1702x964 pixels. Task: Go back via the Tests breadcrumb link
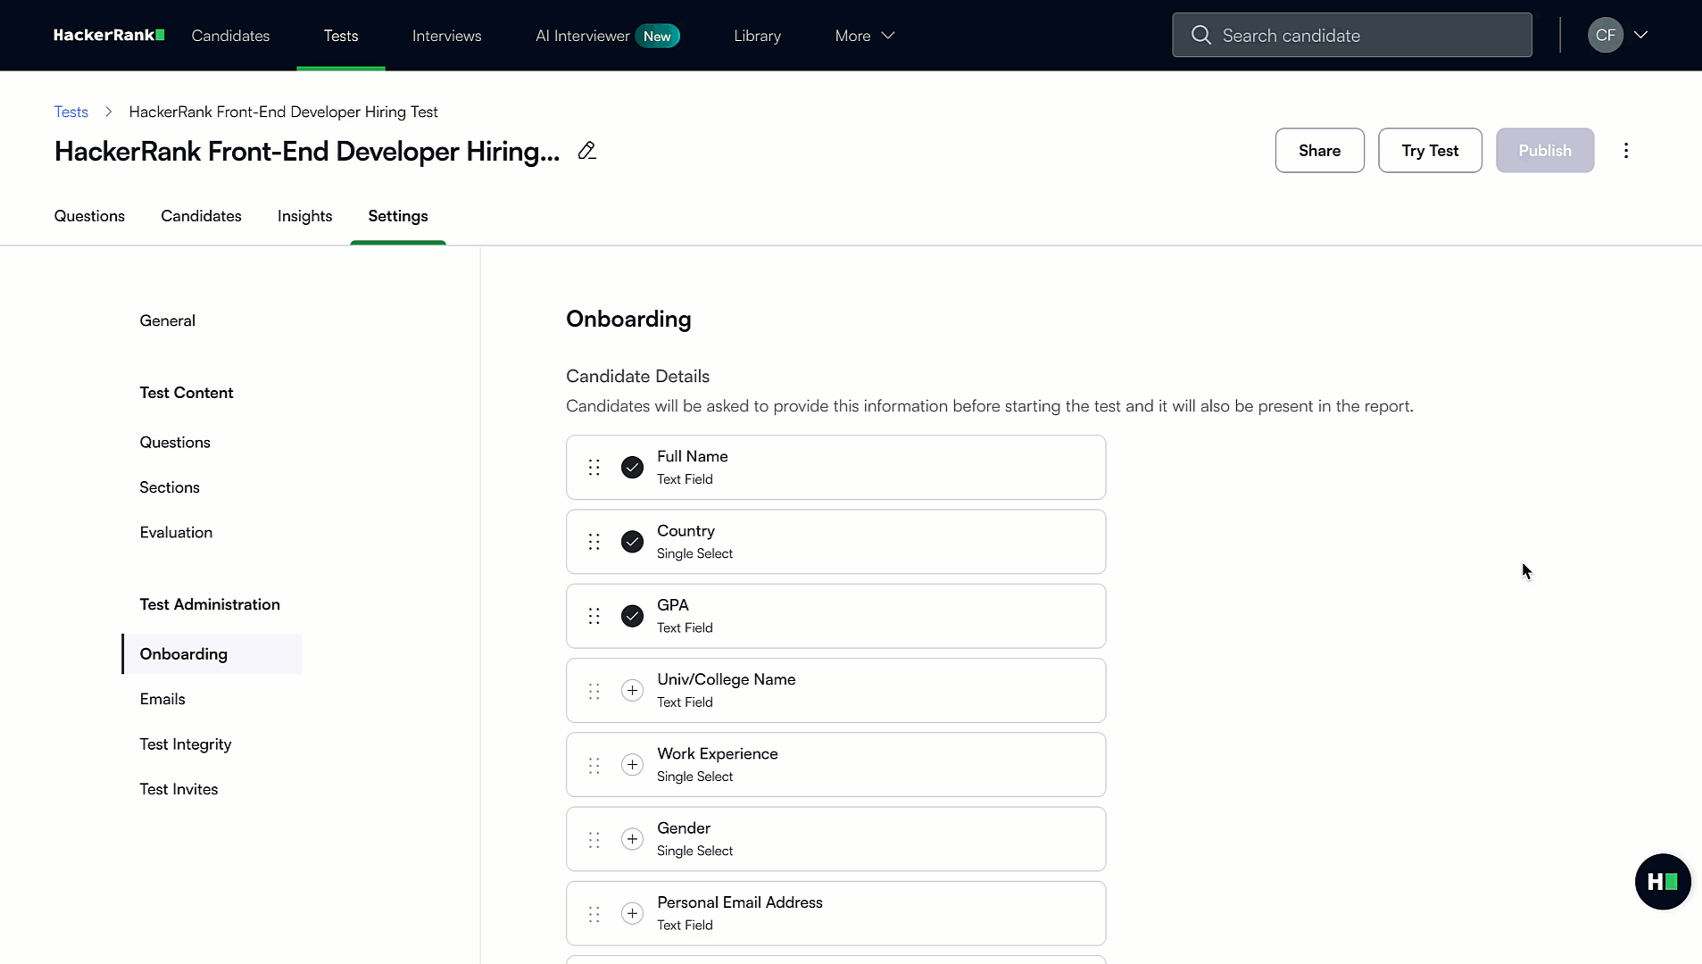point(71,112)
